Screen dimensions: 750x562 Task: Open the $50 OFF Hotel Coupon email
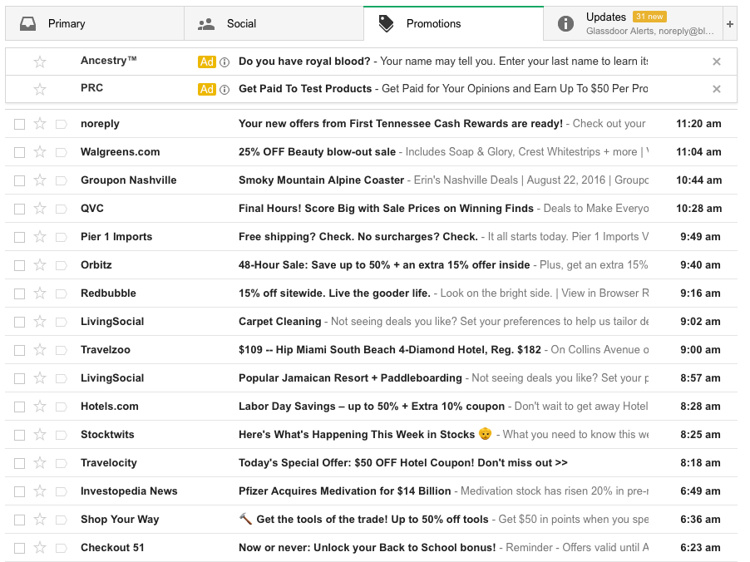371,462
